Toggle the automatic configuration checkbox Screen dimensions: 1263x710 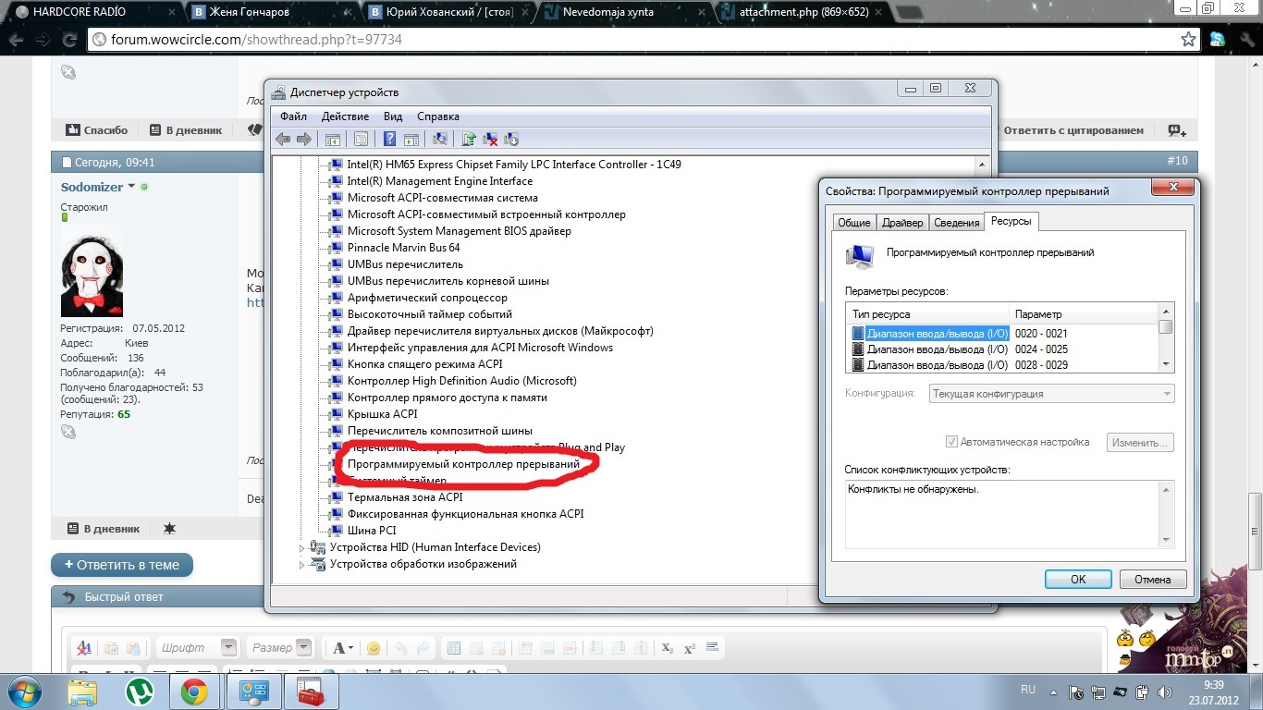coord(952,442)
